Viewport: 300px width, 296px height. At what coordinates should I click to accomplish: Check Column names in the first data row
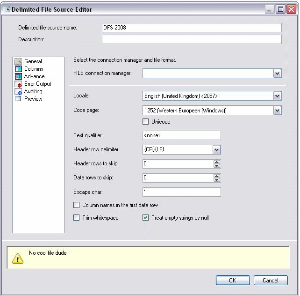76,205
